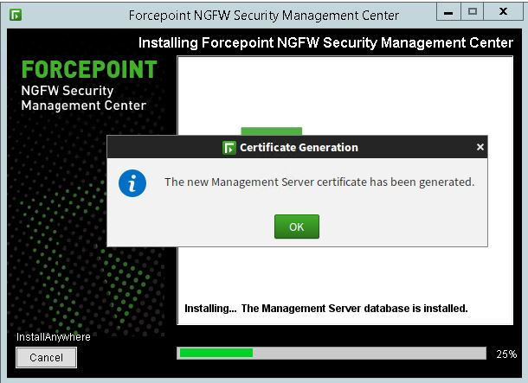This screenshot has width=528, height=383.
Task: Click the Certificate Generation title text
Action: (299, 147)
